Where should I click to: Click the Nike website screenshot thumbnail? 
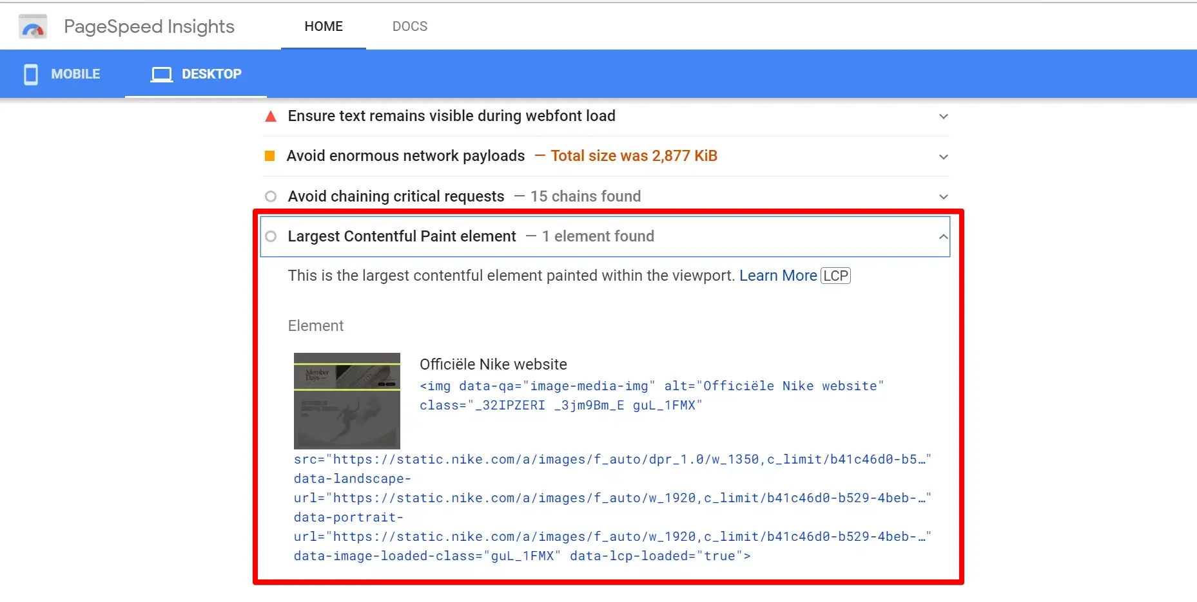coord(347,400)
